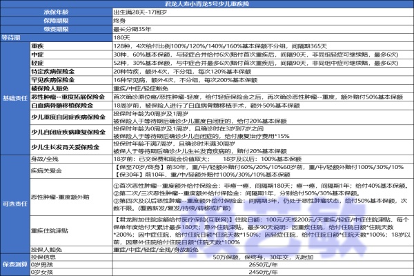Click the 轻症 coverage row label
The width and height of the screenshot is (414, 276).
tap(38, 61)
